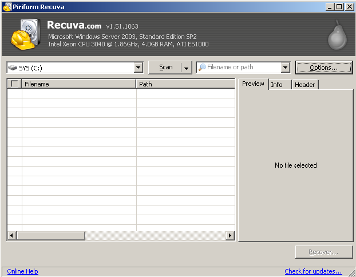This screenshot has height=277, width=356.
Task: Switch to the Info tab
Action: (277, 85)
